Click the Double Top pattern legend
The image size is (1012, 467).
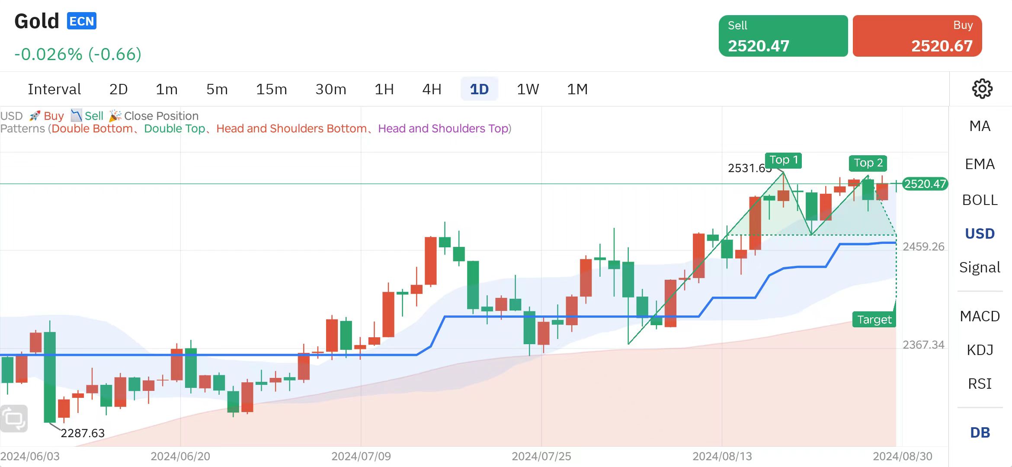pyautogui.click(x=174, y=128)
